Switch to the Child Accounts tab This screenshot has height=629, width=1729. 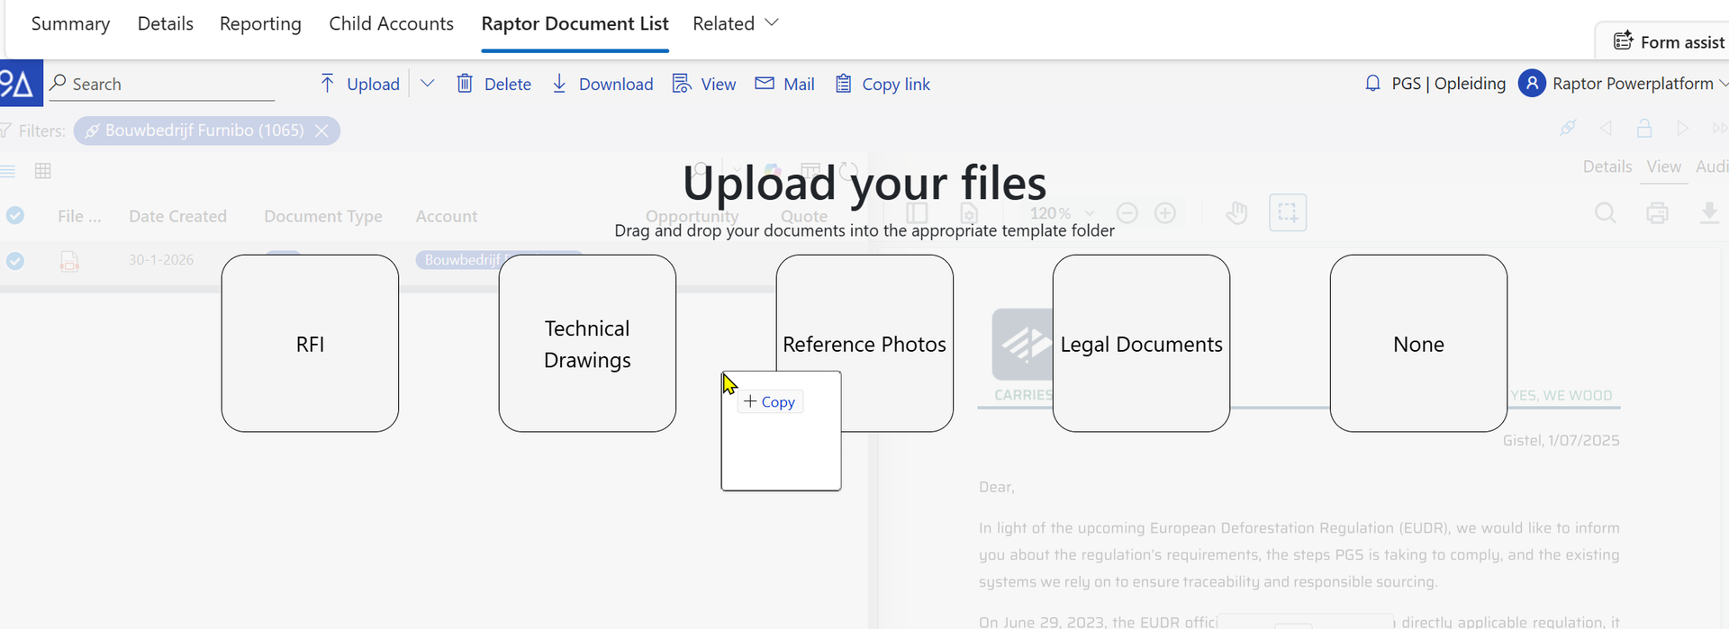click(x=391, y=24)
